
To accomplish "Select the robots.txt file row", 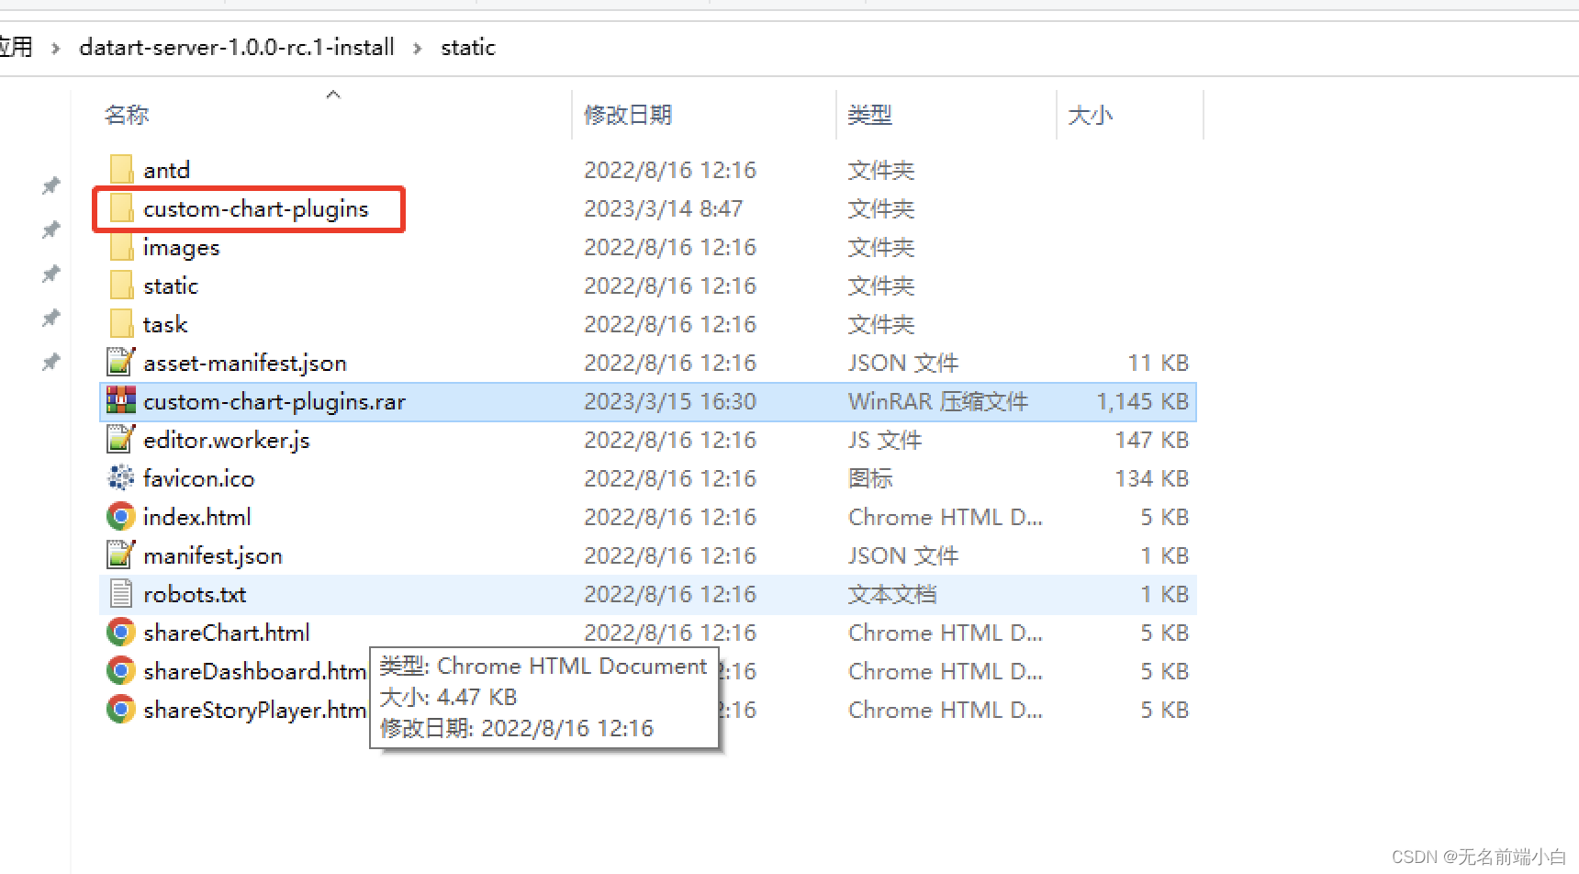I will pyautogui.click(x=195, y=593).
